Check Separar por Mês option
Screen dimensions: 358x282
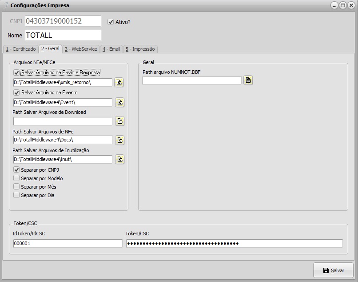tap(17, 187)
